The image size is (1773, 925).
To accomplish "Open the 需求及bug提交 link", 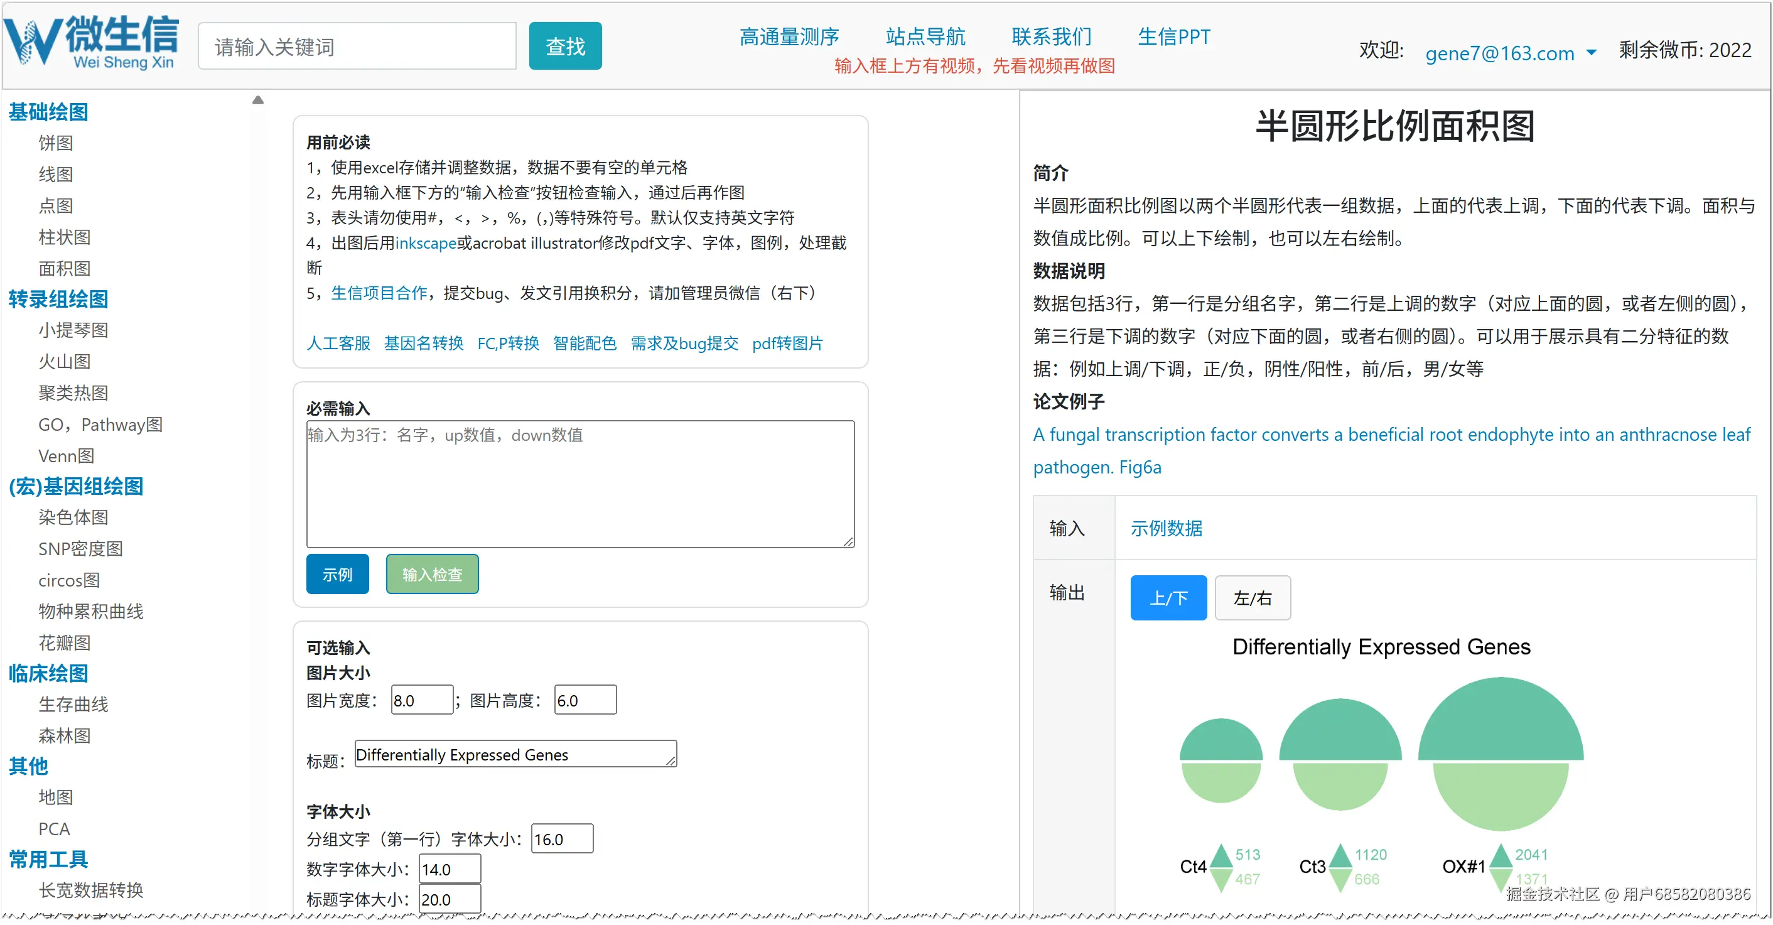I will pos(685,343).
